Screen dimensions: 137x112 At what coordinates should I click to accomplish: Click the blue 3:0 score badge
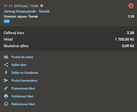(x=7, y=21)
